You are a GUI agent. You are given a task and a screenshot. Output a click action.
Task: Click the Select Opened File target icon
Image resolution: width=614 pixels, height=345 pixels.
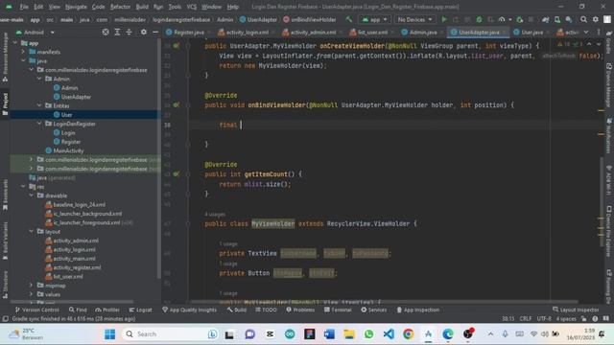(106, 32)
